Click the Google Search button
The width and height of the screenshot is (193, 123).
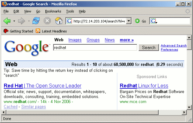point(149,47)
